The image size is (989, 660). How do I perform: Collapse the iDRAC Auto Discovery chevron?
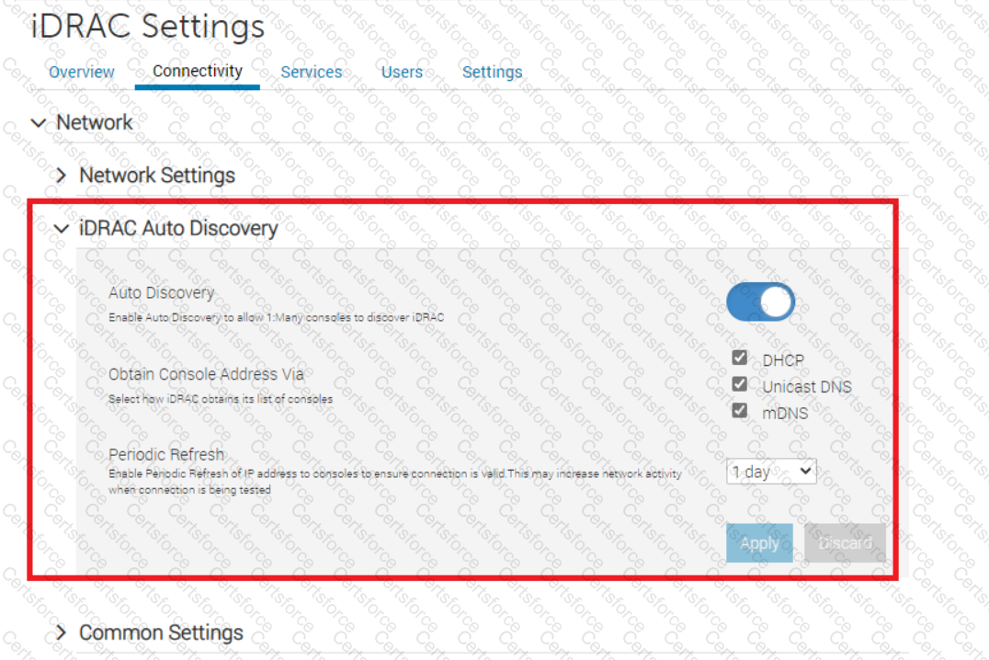point(62,228)
